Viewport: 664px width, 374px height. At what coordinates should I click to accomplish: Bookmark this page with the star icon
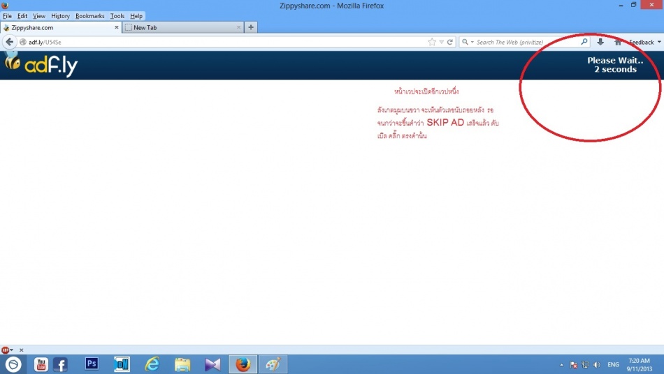pos(432,42)
